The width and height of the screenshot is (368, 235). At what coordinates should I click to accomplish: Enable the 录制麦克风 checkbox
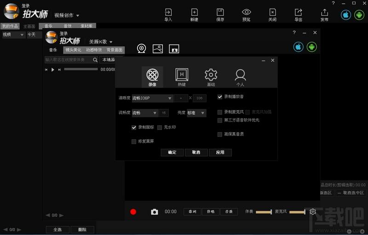[x=220, y=112]
